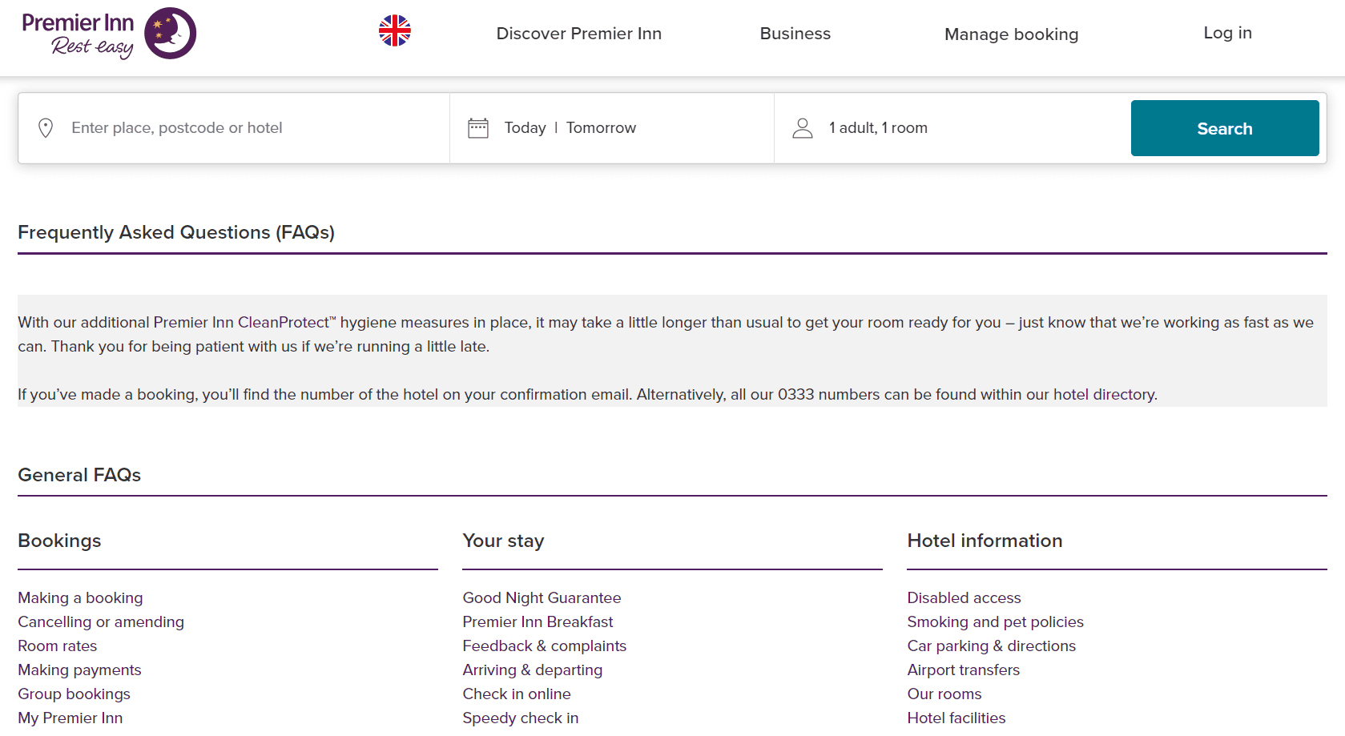Open Room rates FAQ
The width and height of the screenshot is (1345, 736).
pos(58,646)
